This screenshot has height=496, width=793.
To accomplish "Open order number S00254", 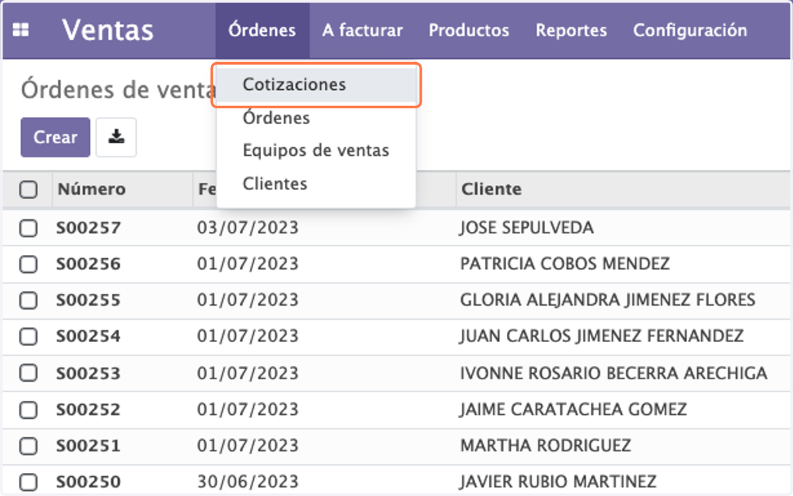I will click(89, 337).
